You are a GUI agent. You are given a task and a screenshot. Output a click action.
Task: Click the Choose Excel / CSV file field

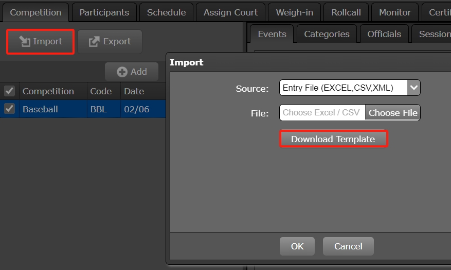coord(322,113)
